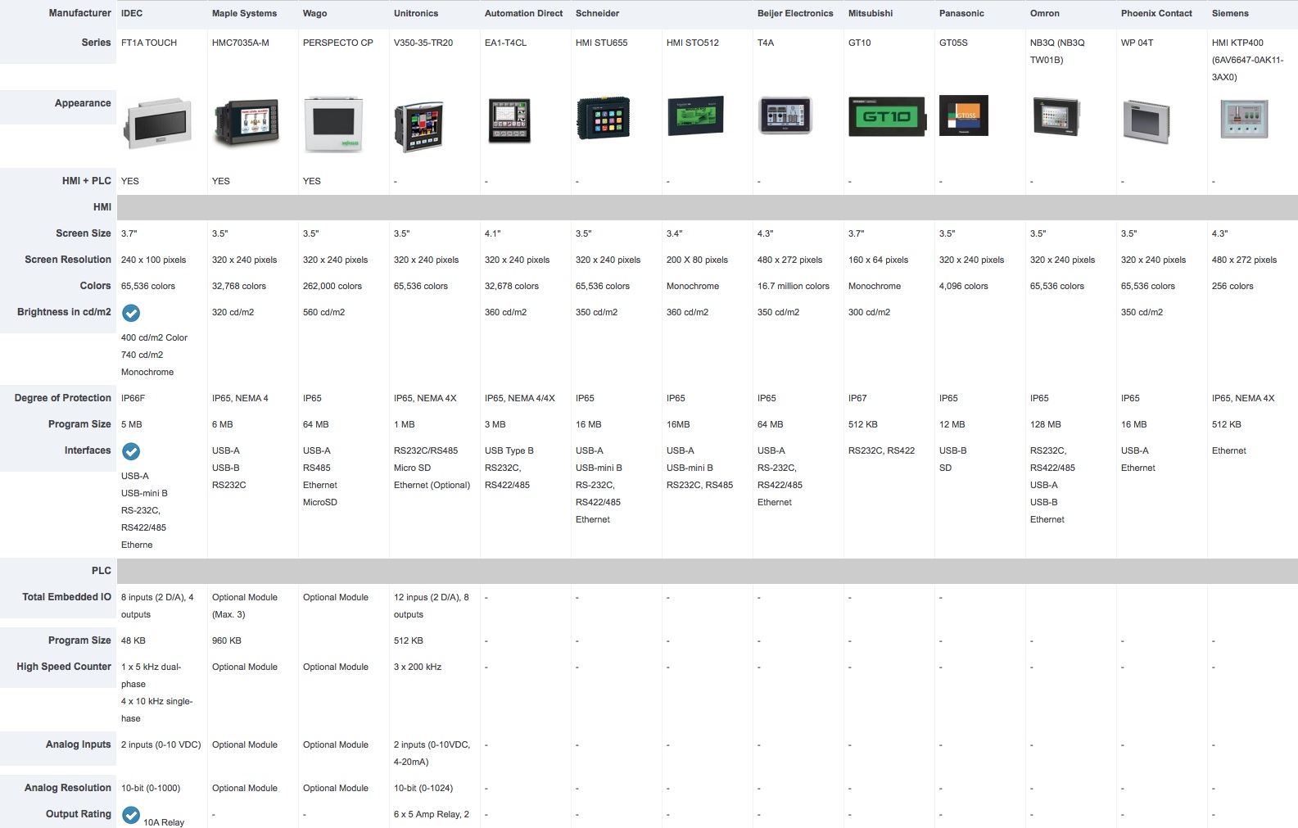Screen dimensions: 1298x828
Task: Click the WP 04T series name
Action: pos(1137,43)
